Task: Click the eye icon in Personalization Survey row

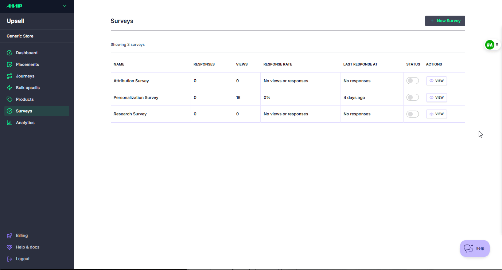Action: pyautogui.click(x=432, y=98)
